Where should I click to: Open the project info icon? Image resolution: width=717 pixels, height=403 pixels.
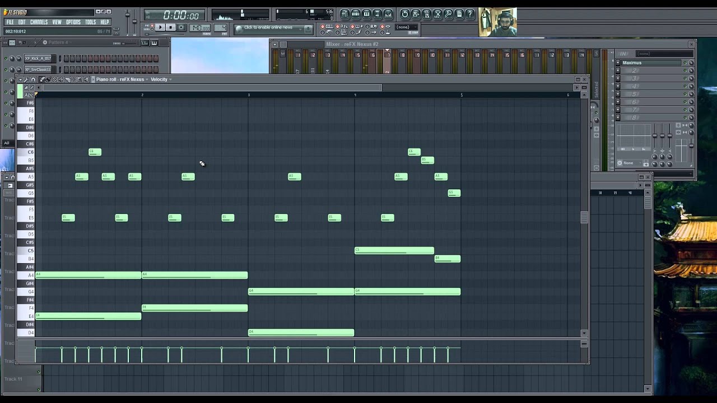[x=459, y=14]
